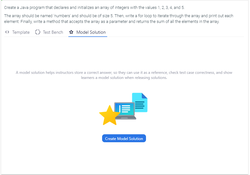
Task: Open the Test Bench tab
Action: (x=53, y=32)
